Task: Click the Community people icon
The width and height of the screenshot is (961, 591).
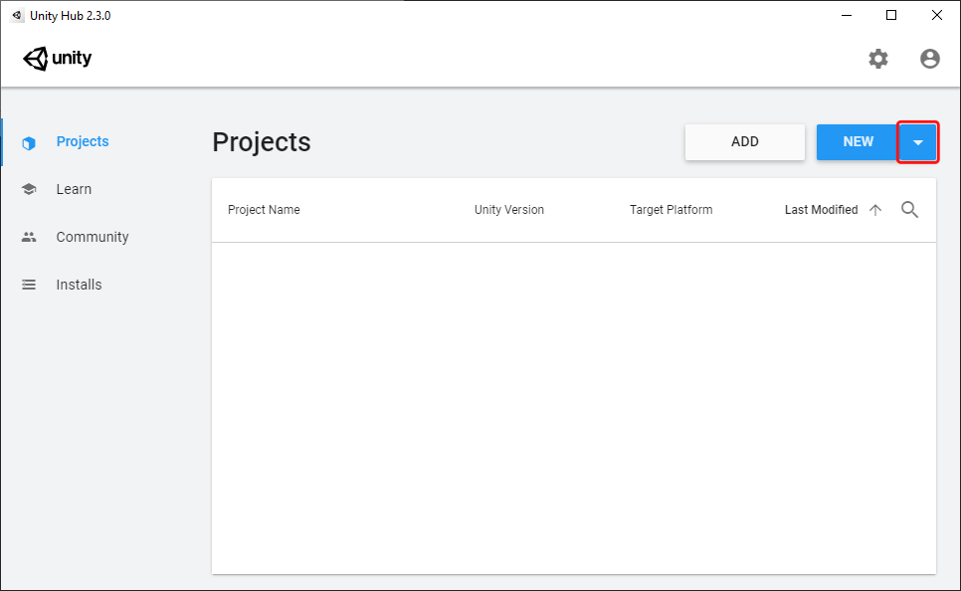Action: 29,237
